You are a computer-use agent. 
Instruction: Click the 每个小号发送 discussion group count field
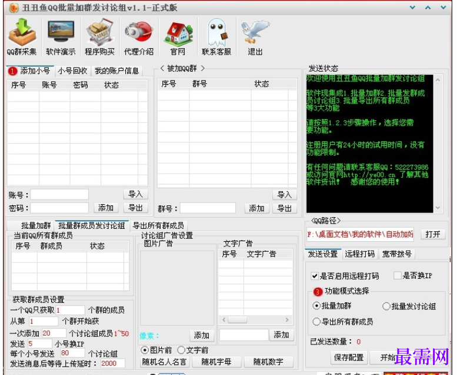point(72,353)
